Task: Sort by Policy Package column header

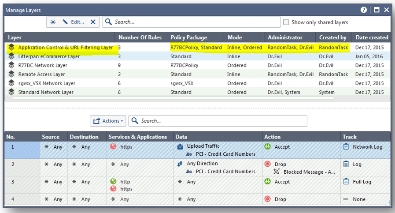Action: coord(189,37)
